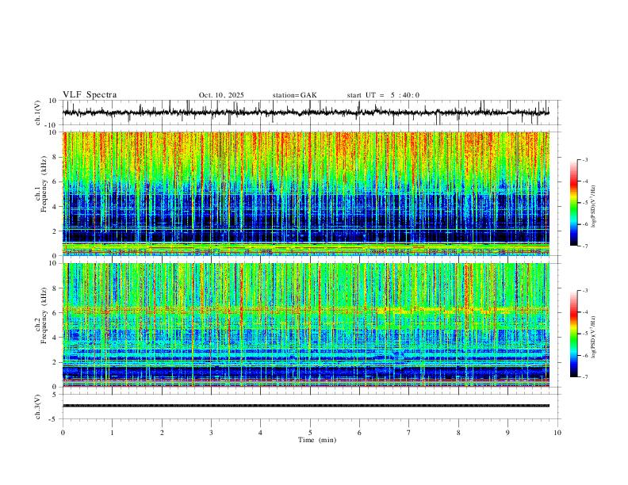Click the '-7' tick on ch.2 colorbar
Screen dimensions: 628x485
[x=584, y=376]
